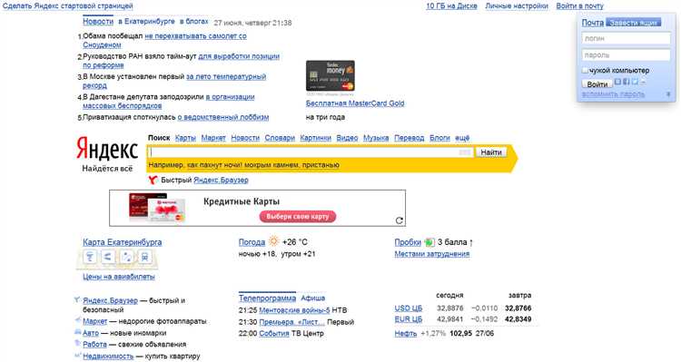The image size is (681, 362).
Task: Click the Найти search button
Action: [491, 152]
